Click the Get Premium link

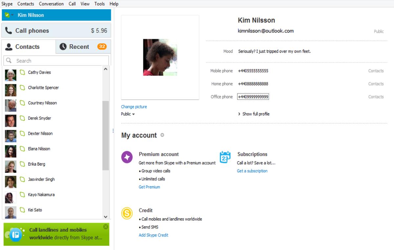[x=149, y=187]
